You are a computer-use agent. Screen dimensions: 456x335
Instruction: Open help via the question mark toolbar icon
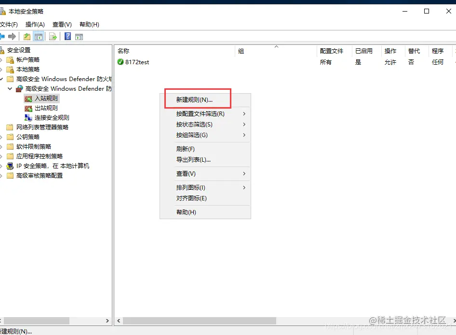click(x=68, y=36)
